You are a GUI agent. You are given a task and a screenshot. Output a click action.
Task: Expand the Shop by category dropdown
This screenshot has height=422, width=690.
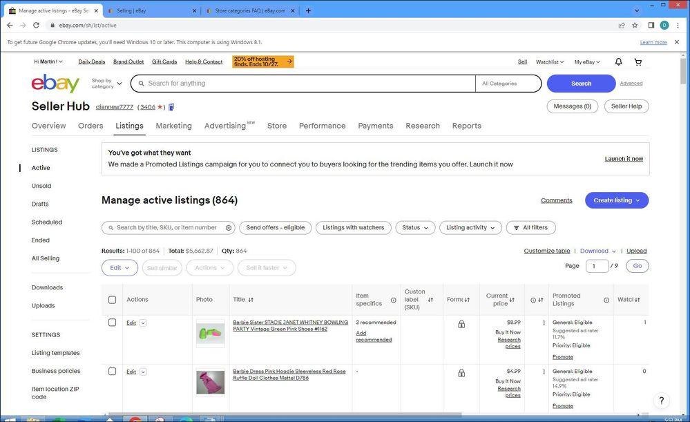(106, 83)
